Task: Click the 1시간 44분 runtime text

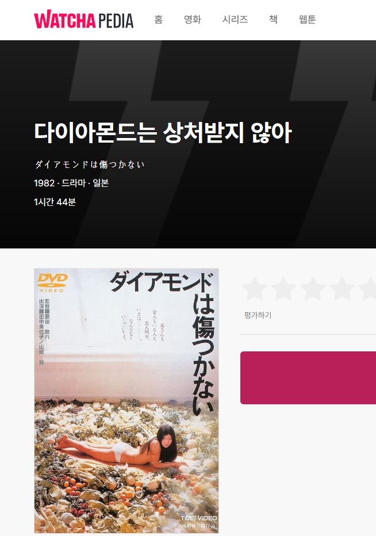Action: [55, 202]
